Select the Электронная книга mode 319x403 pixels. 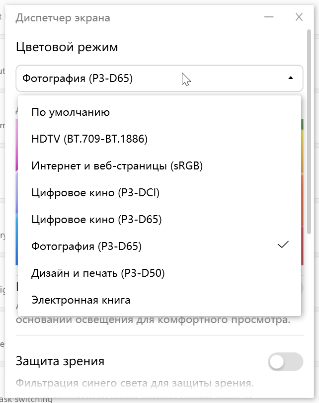81,300
